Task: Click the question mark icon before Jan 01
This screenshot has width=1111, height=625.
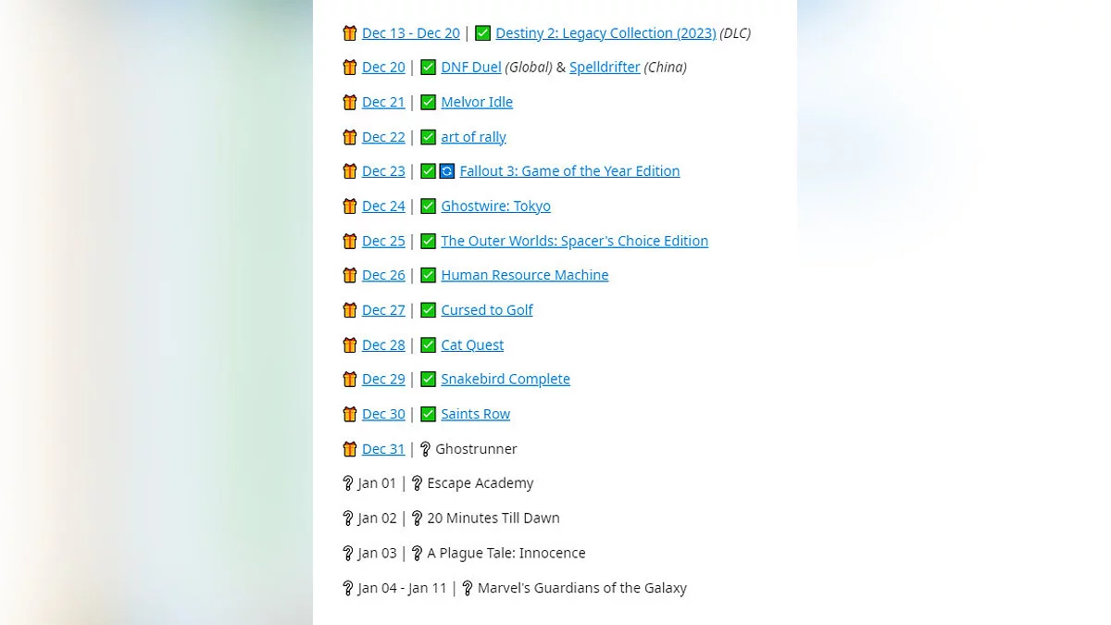Action: pos(348,483)
